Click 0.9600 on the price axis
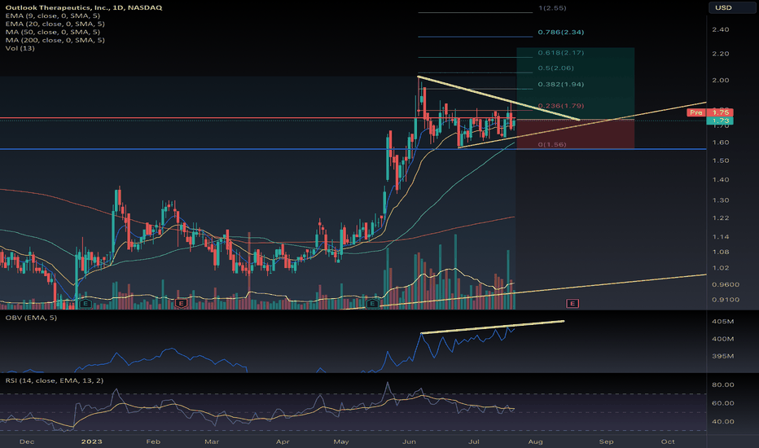Viewport: 759px width, 448px height. (x=726, y=285)
